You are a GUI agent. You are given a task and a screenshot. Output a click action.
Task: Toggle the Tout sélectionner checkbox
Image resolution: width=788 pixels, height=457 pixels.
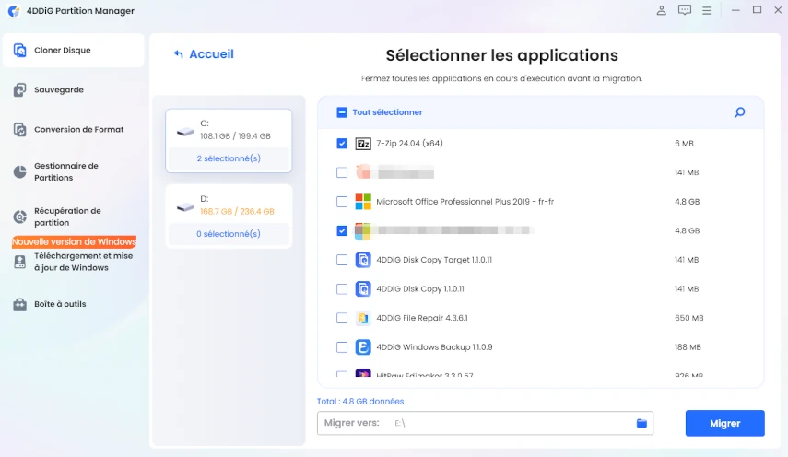(x=342, y=112)
